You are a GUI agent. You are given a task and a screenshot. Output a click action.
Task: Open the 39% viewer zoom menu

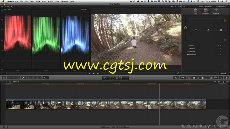click(x=173, y=7)
